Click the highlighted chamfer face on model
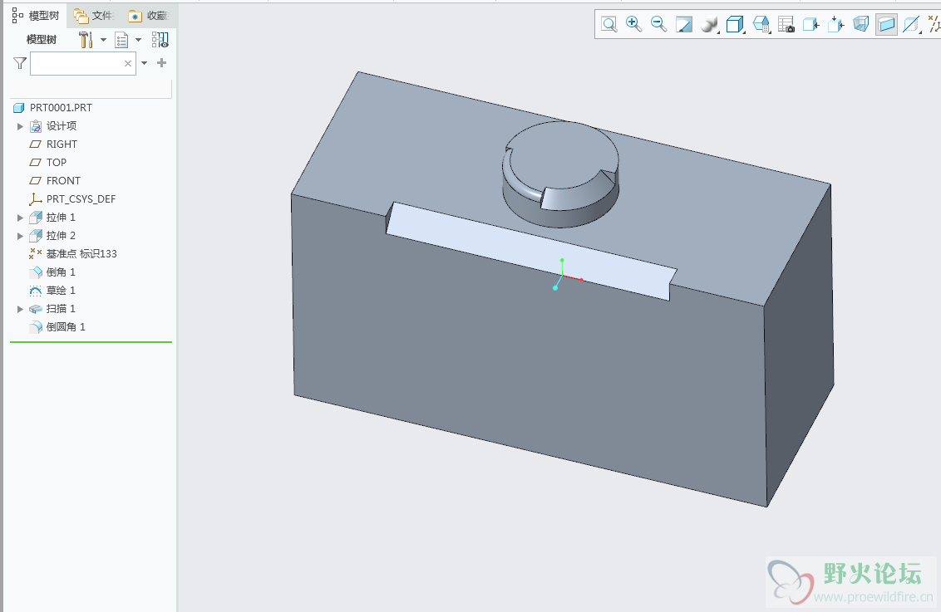 point(531,251)
